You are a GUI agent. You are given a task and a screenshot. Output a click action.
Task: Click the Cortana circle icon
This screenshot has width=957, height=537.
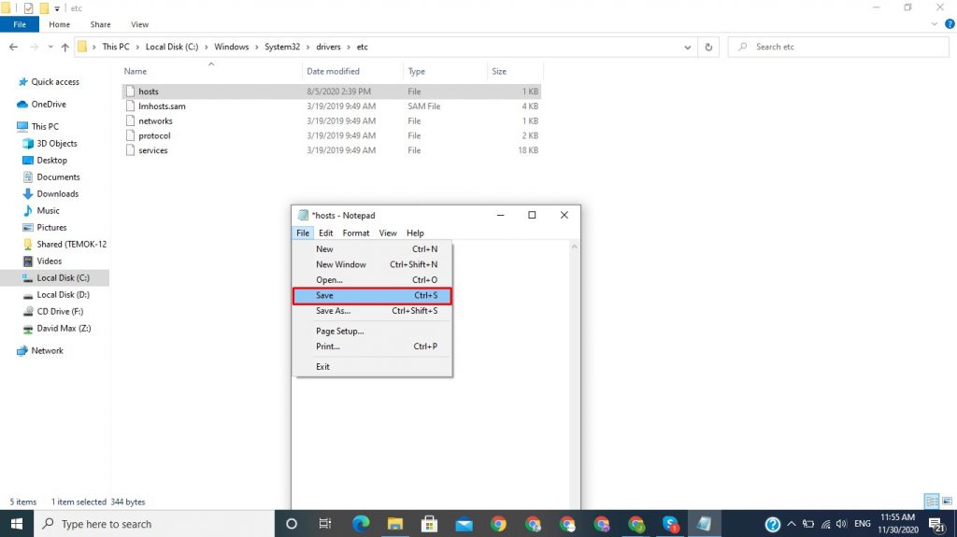click(x=291, y=524)
